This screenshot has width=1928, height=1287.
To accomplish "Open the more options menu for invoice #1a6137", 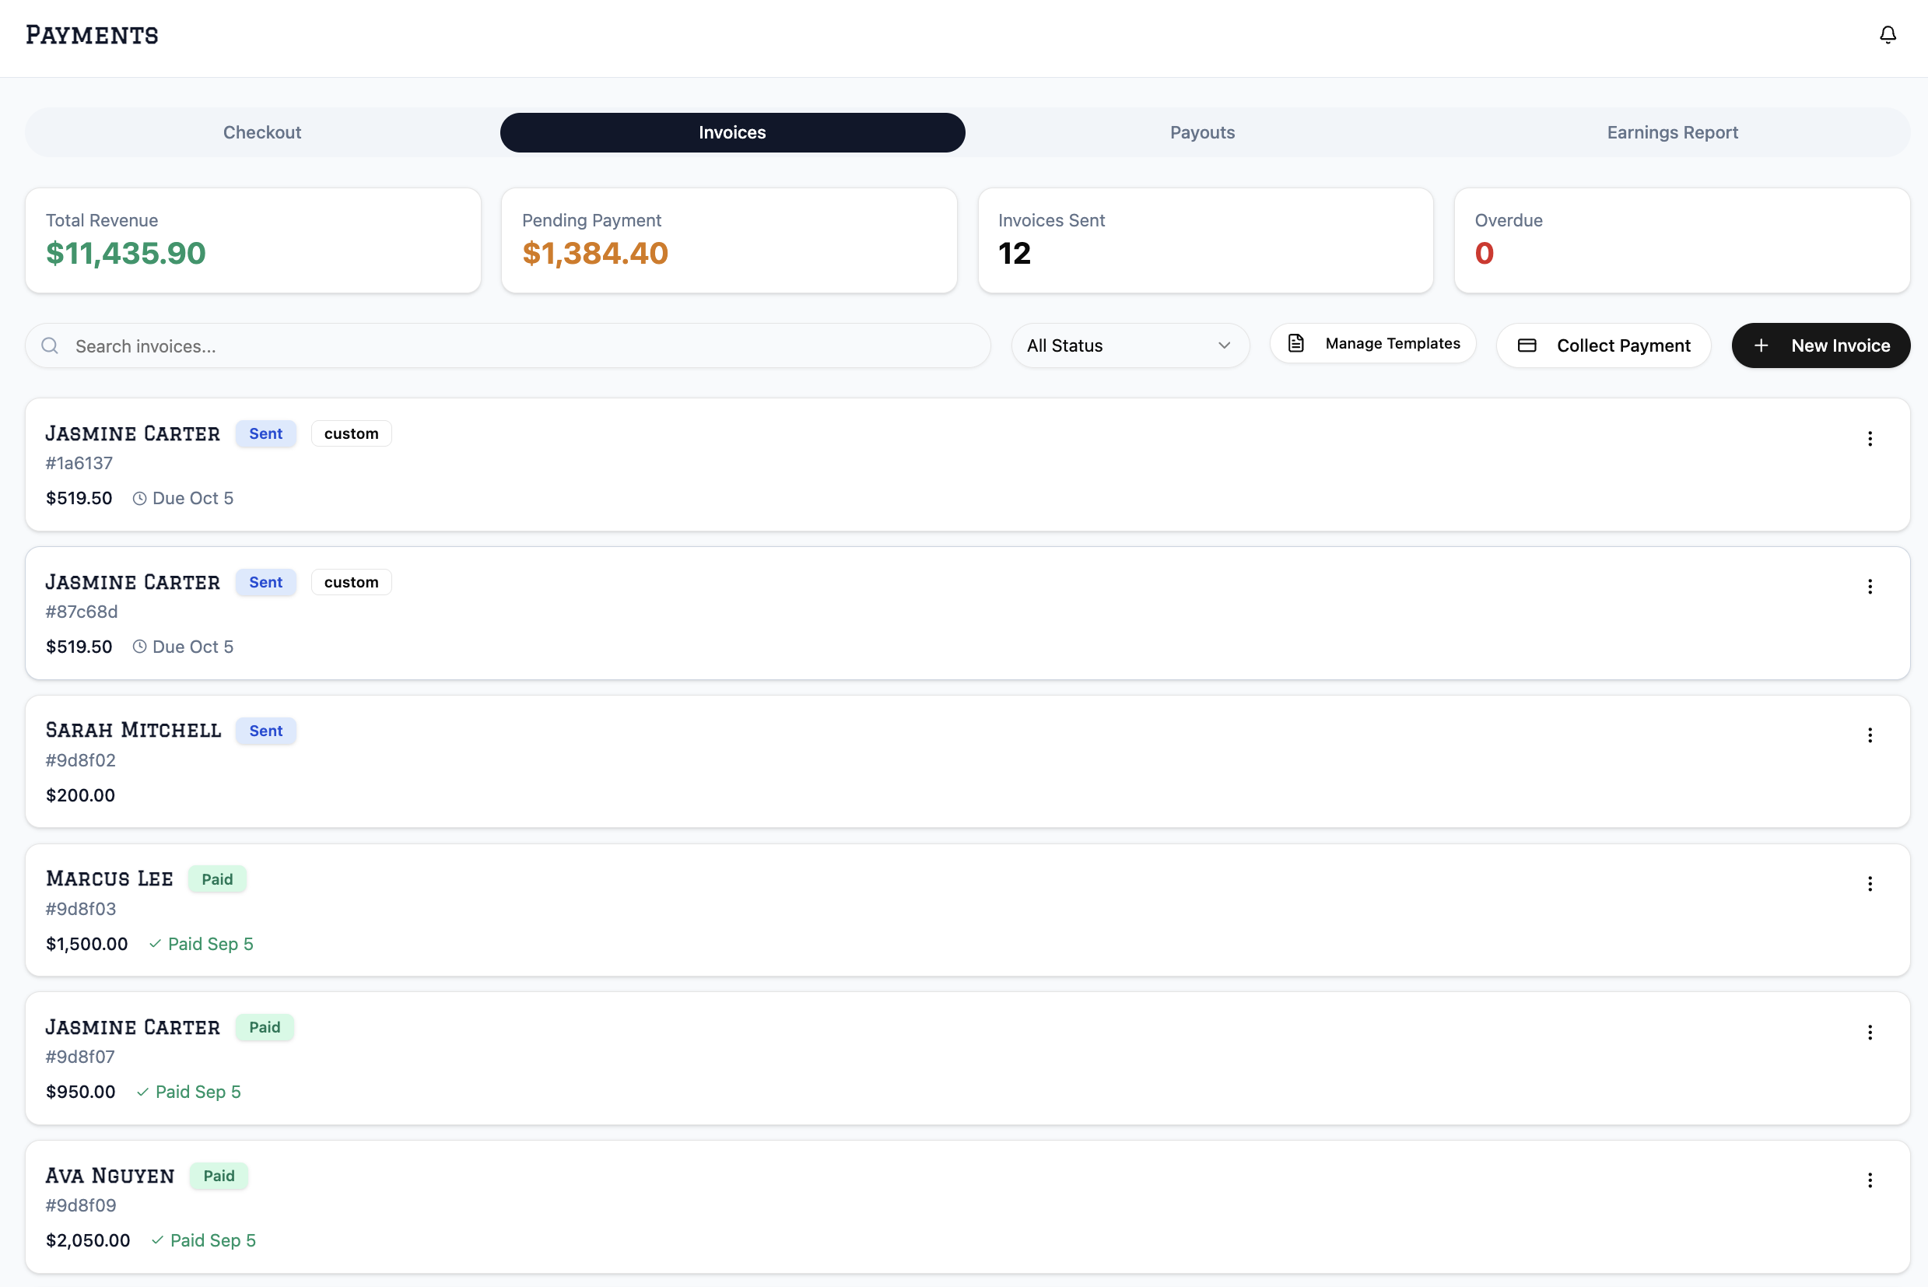I will [1870, 438].
